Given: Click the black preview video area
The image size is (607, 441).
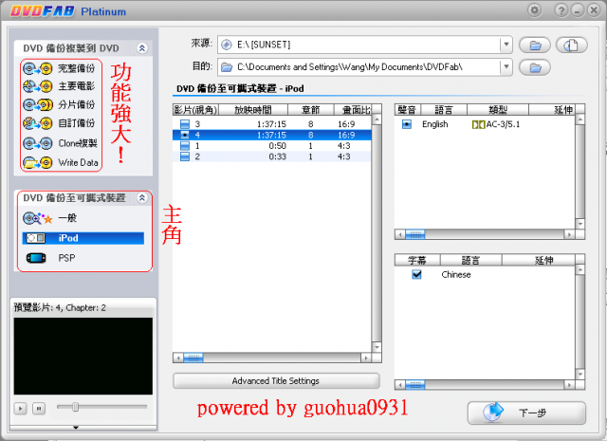Looking at the screenshot, I should coord(83,357).
